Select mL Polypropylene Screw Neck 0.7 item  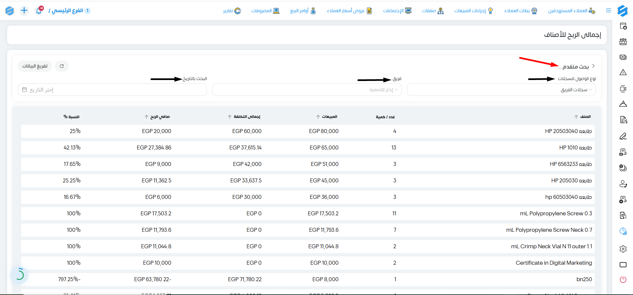coord(549,230)
